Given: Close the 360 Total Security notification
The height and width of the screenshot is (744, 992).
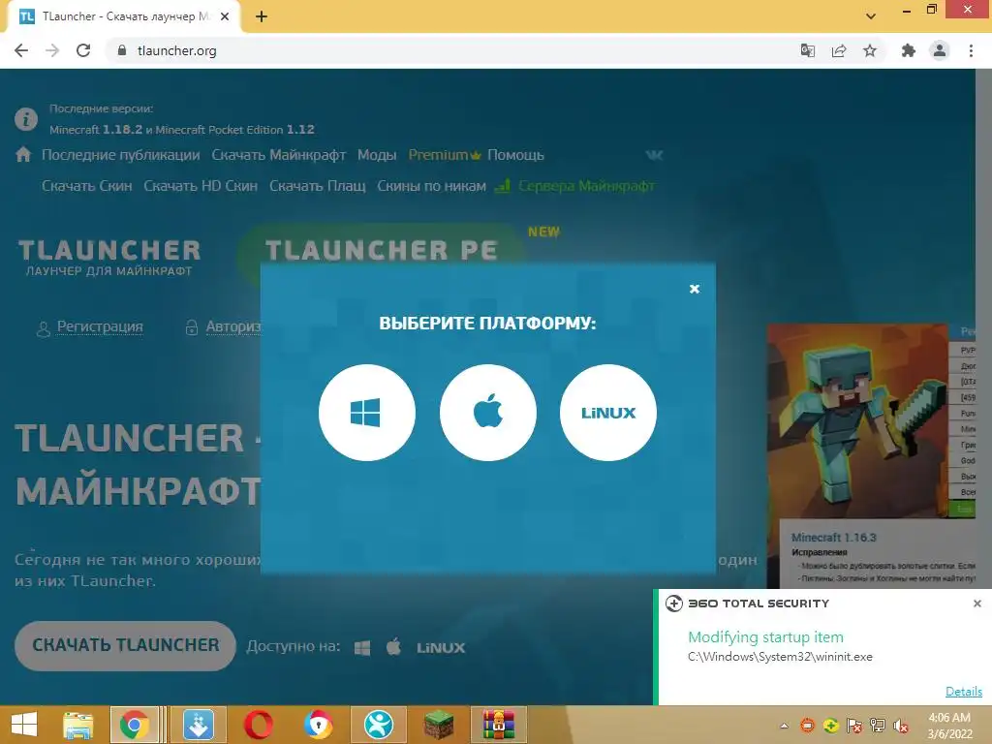Looking at the screenshot, I should pyautogui.click(x=977, y=604).
